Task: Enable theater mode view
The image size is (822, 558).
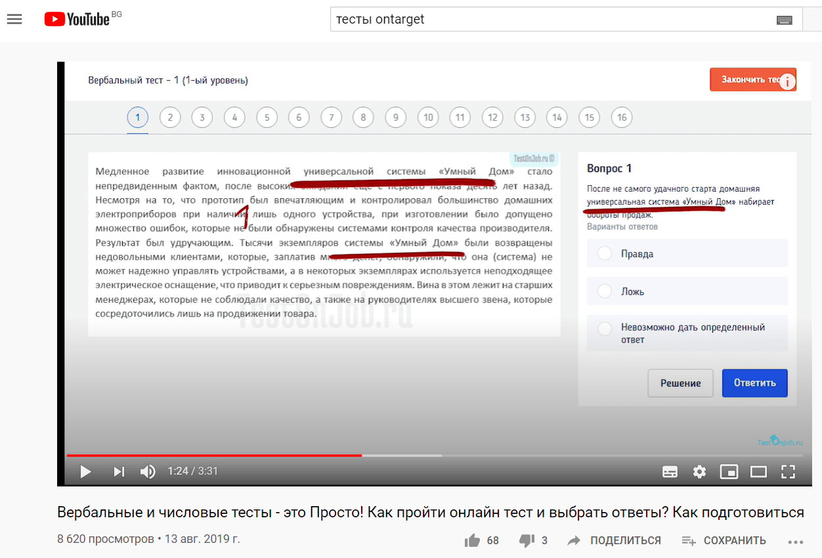Action: click(758, 471)
